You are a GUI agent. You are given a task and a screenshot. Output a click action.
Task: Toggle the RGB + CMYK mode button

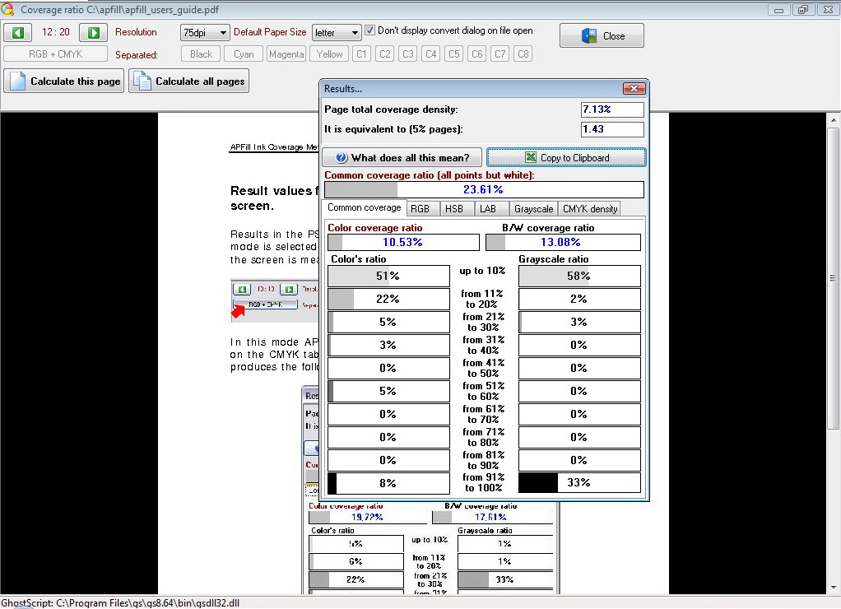pyautogui.click(x=55, y=54)
